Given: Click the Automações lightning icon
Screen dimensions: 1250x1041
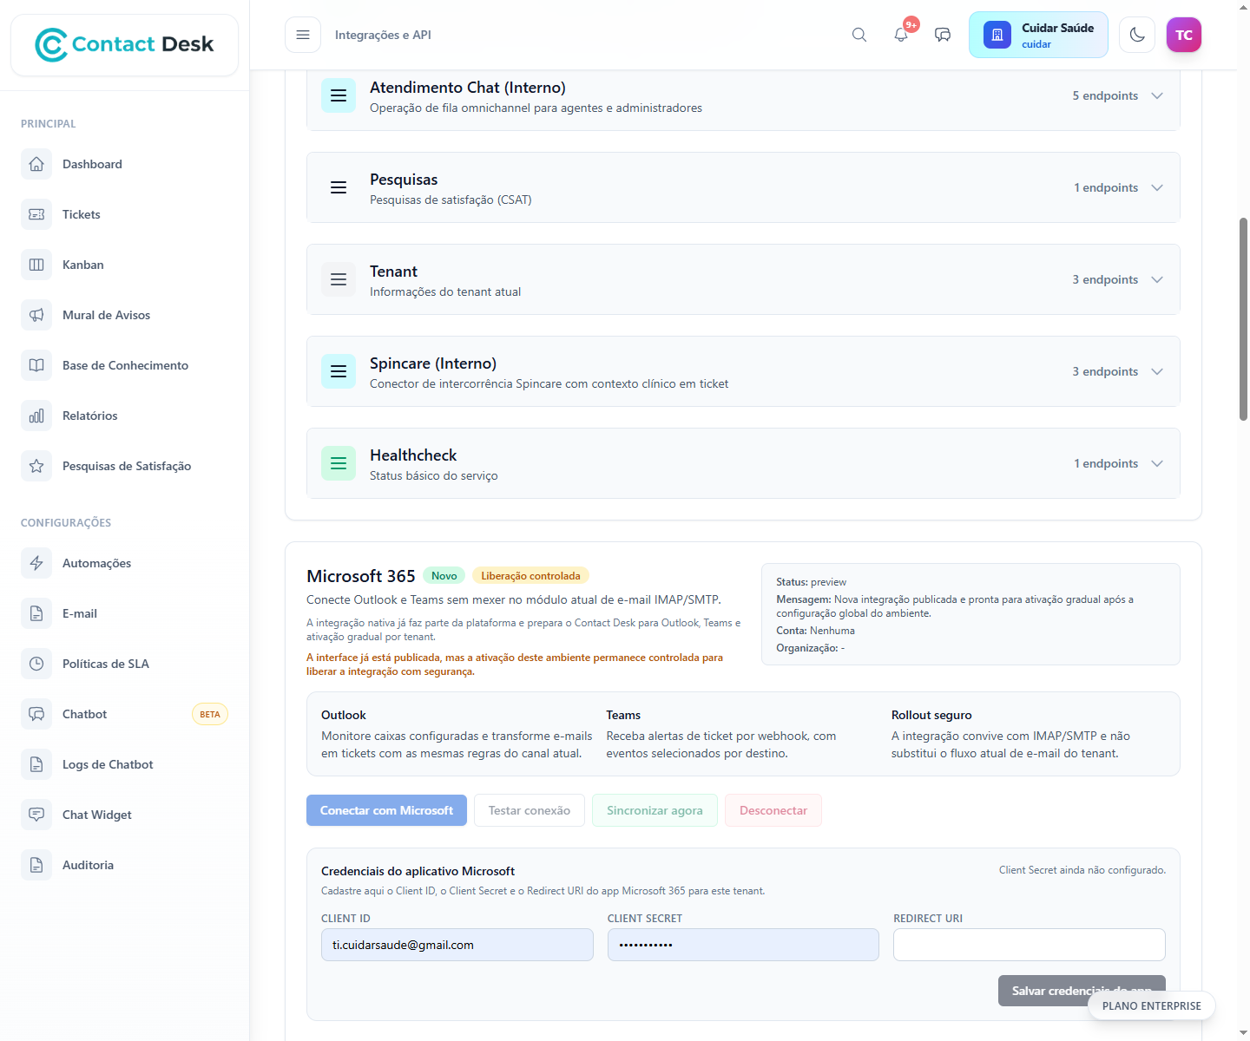Looking at the screenshot, I should pos(36,563).
